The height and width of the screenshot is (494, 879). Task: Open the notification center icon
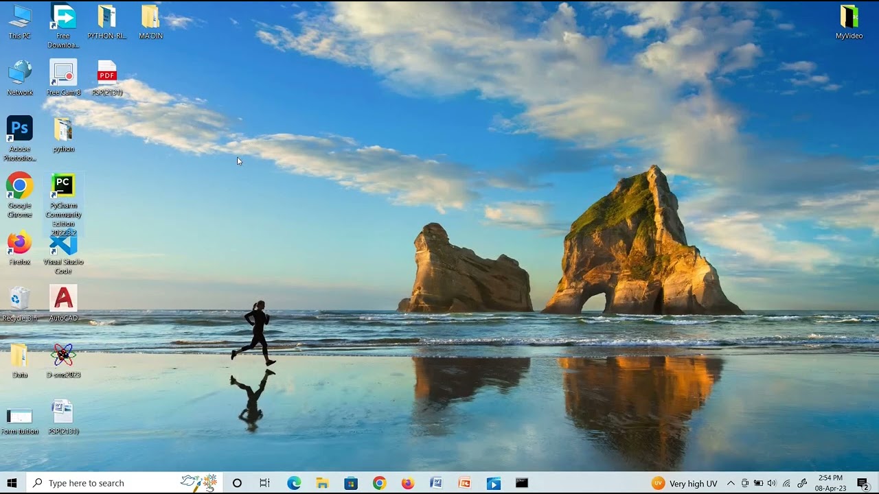[x=863, y=483]
